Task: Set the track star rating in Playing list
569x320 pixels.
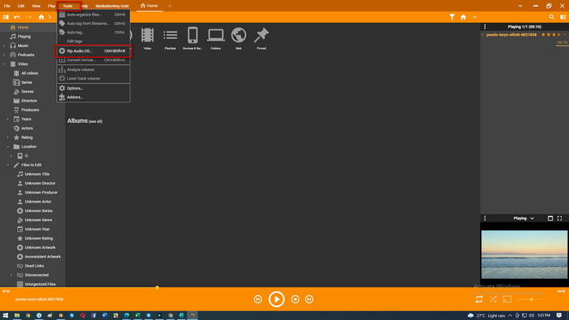Action: click(553, 35)
